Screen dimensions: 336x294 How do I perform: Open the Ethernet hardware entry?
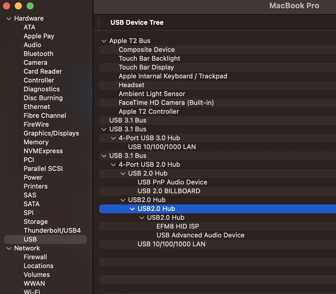37,107
